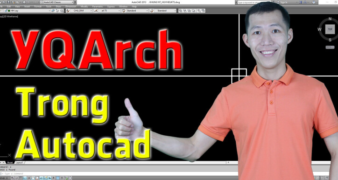Open the Express menu
This screenshot has height=180, width=338.
click(111, 7)
